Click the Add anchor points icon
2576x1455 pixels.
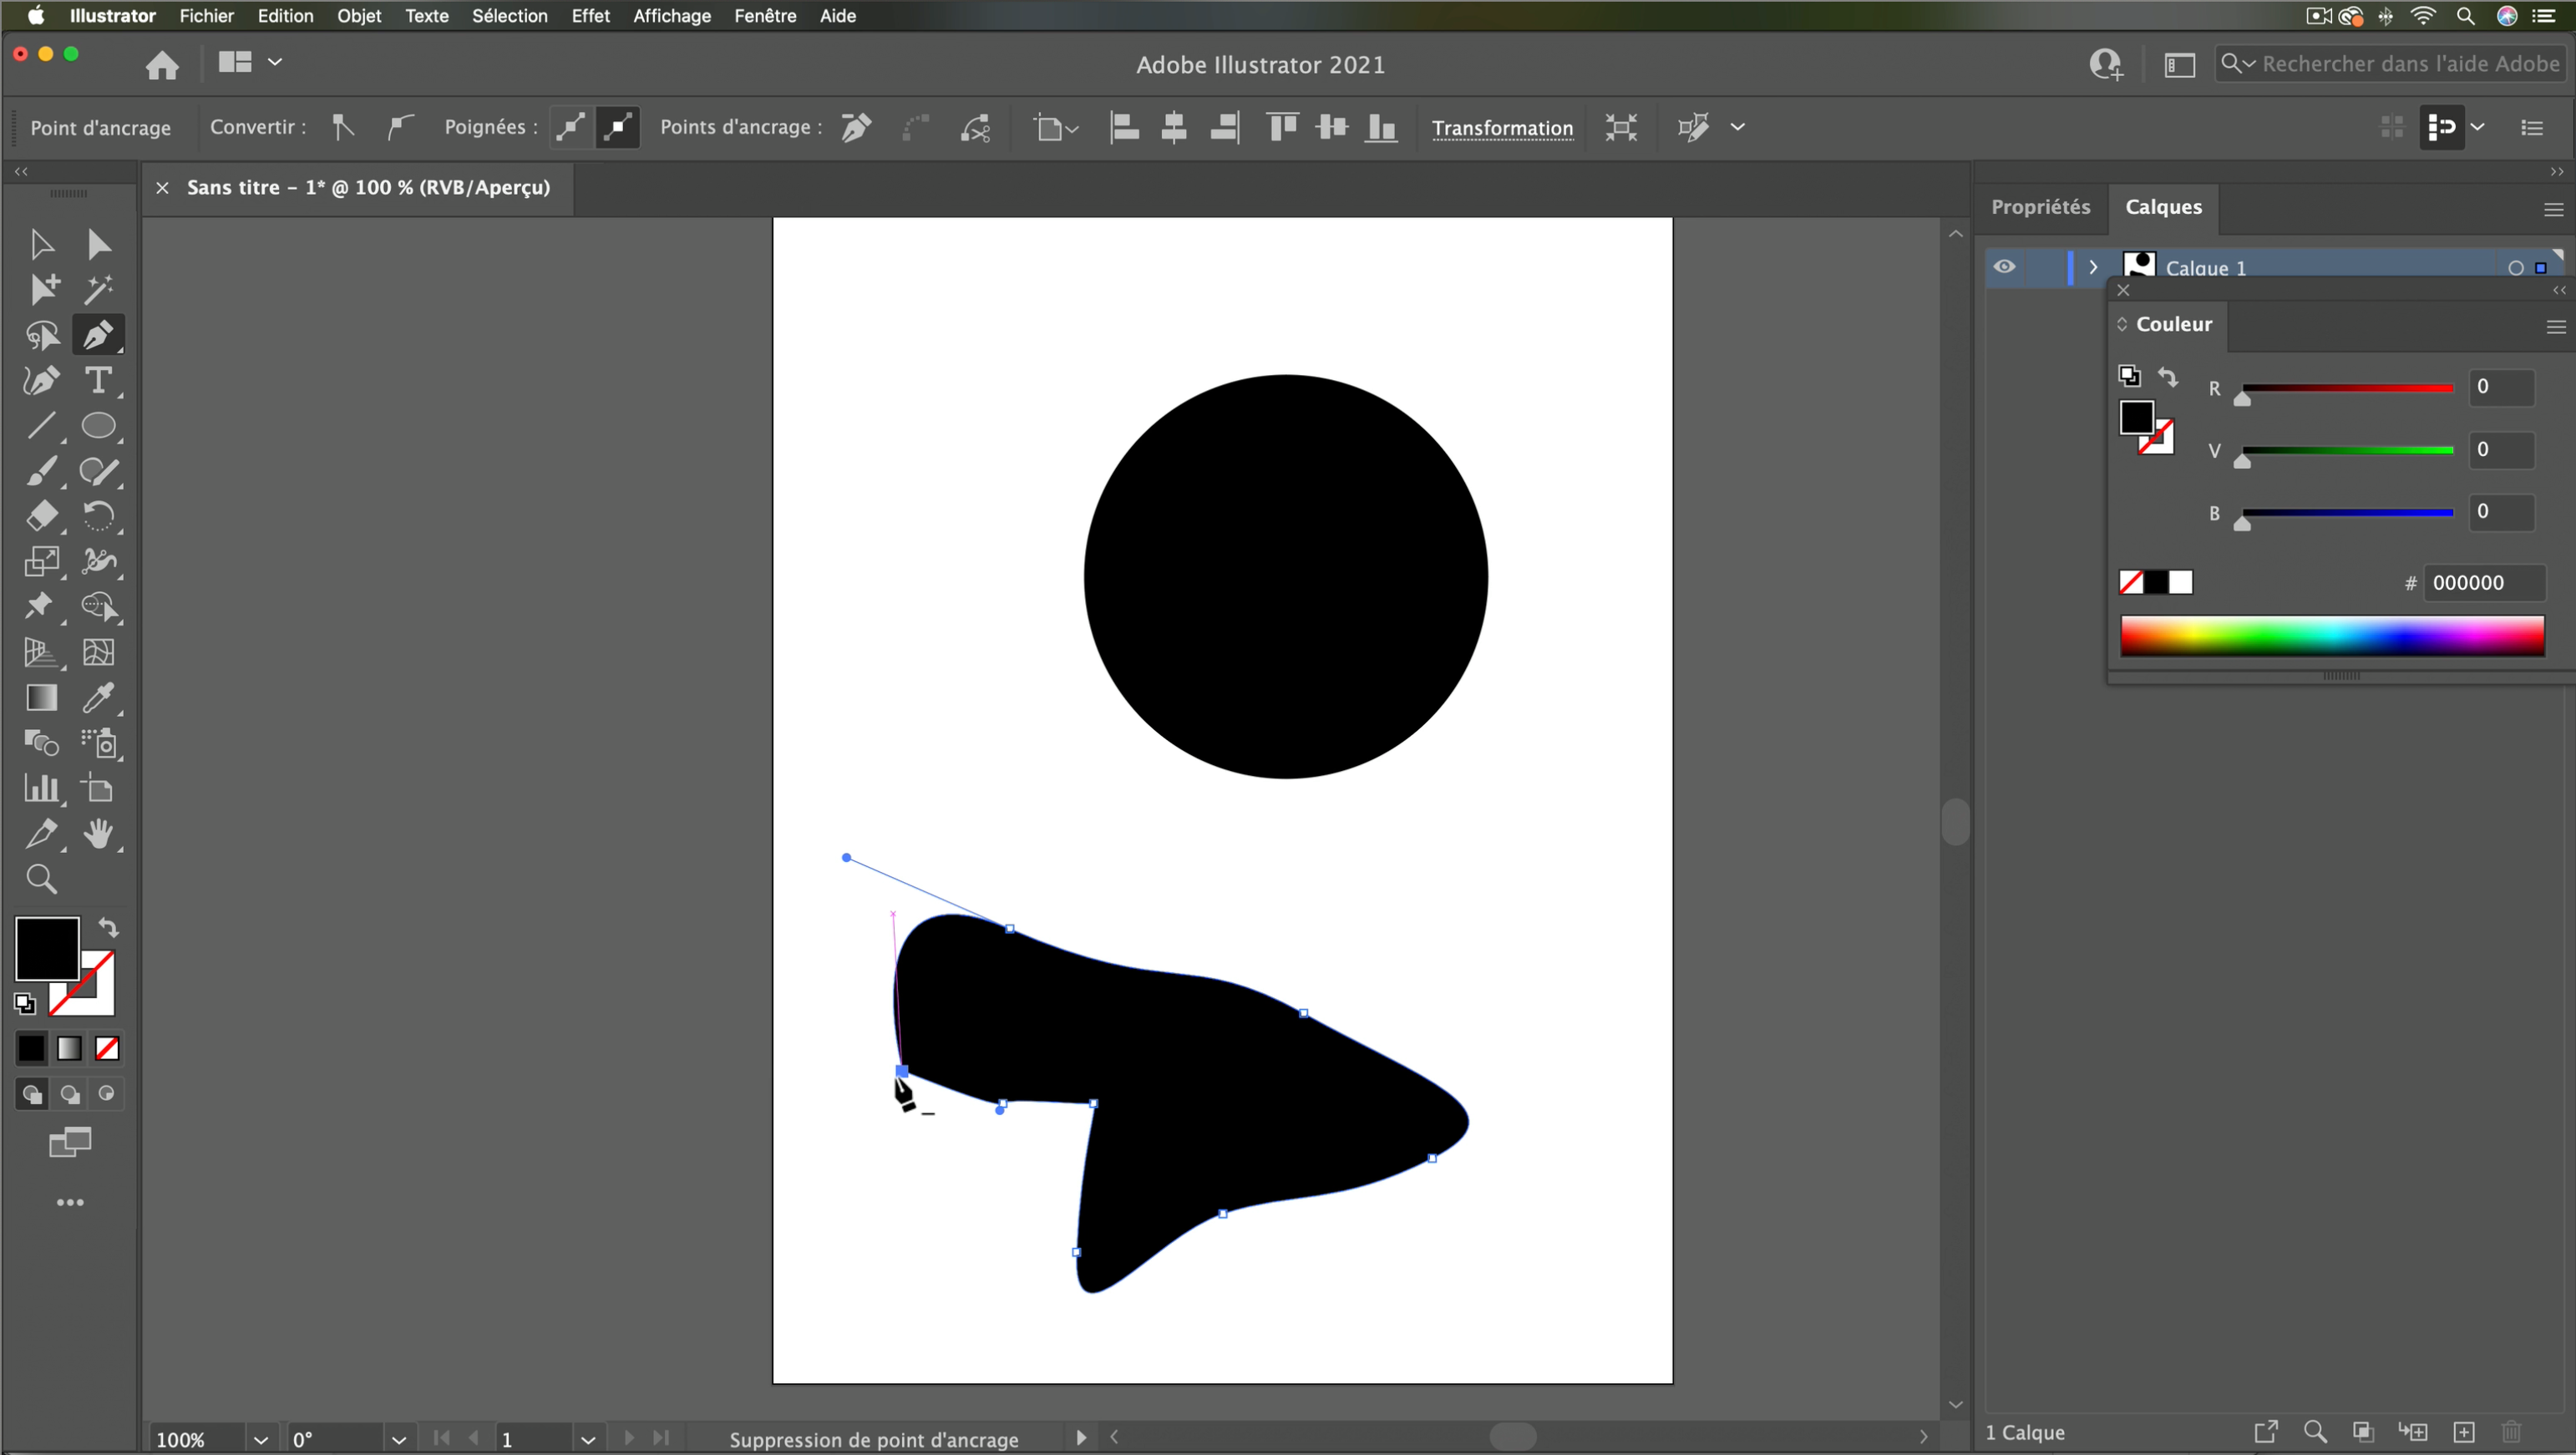point(855,128)
